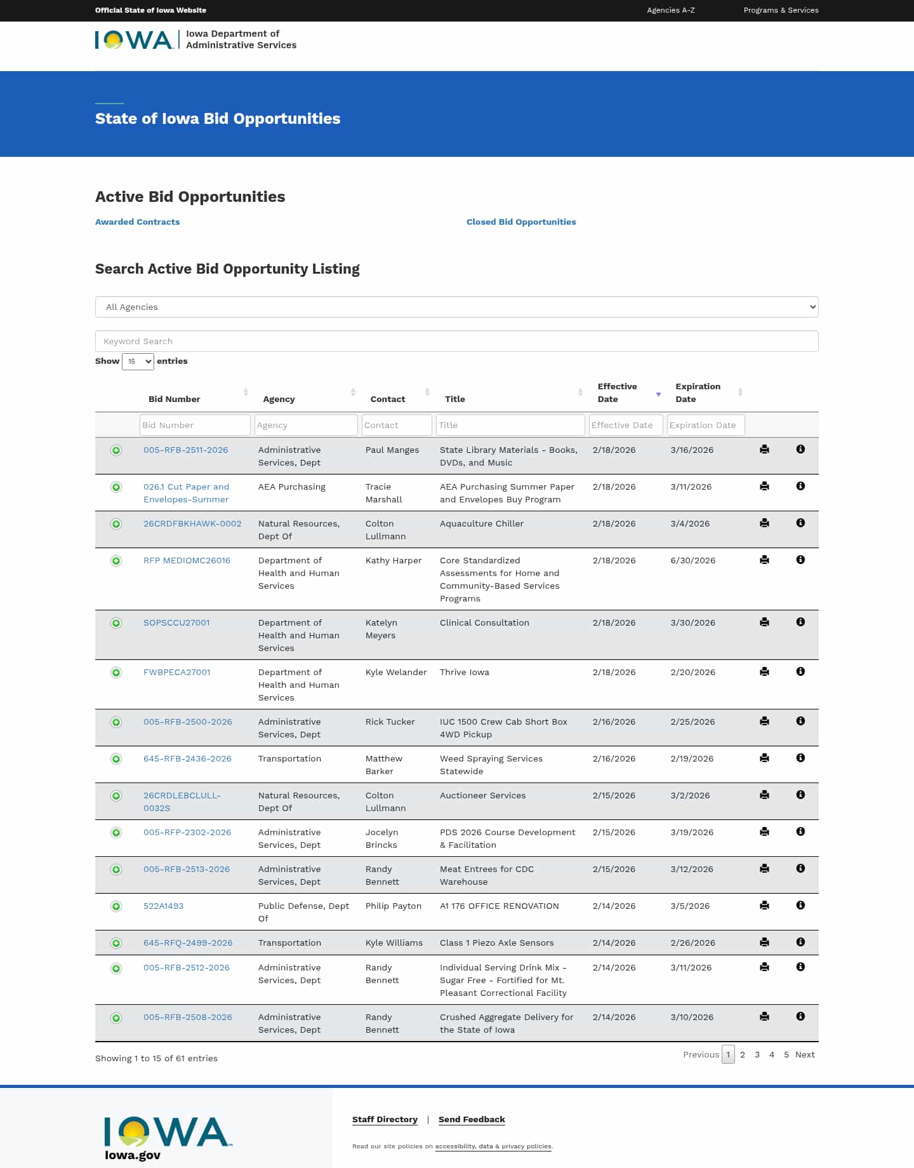Open Programs & Services in top bar
The image size is (914, 1168).
(x=781, y=10)
